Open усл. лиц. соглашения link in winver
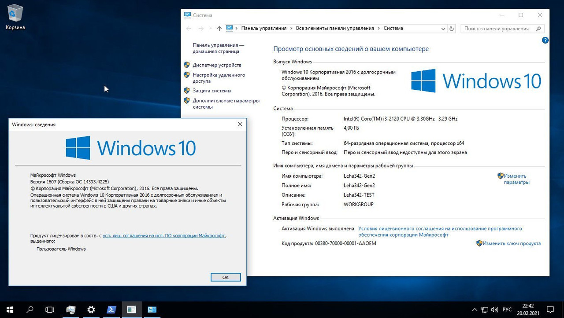Screen dimensions: 564x318 (x=164, y=236)
